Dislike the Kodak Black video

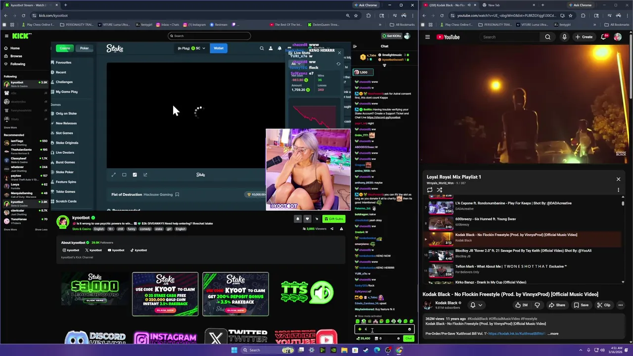tap(537, 305)
